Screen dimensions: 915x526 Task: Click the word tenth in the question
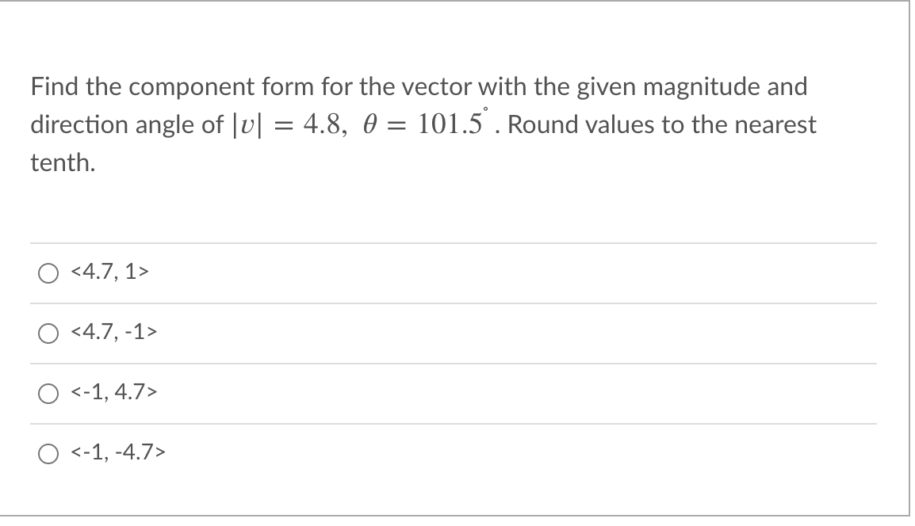pyautogui.click(x=61, y=164)
